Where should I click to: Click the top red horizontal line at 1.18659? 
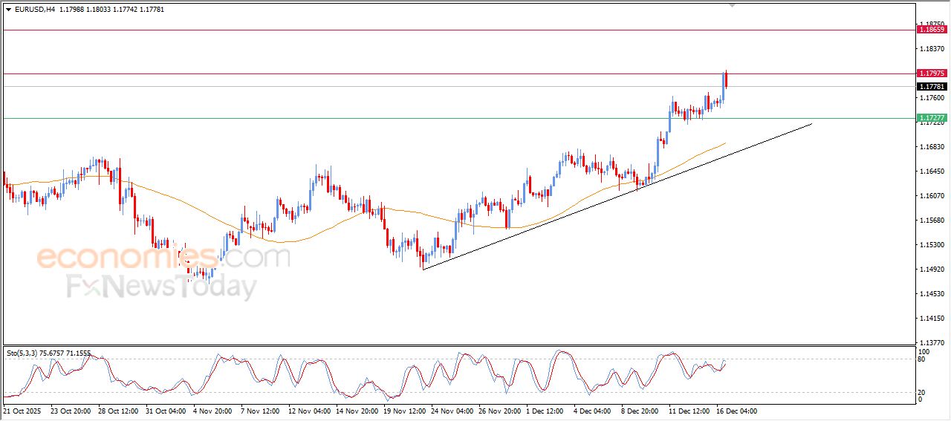[446, 30]
